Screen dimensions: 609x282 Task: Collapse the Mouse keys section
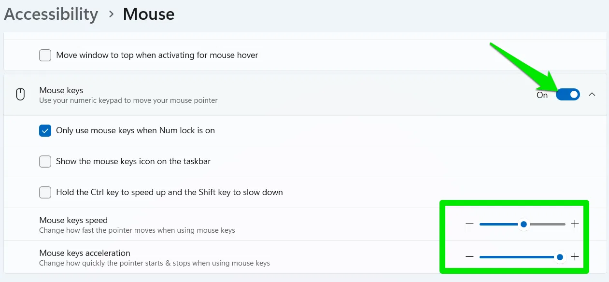coord(592,94)
